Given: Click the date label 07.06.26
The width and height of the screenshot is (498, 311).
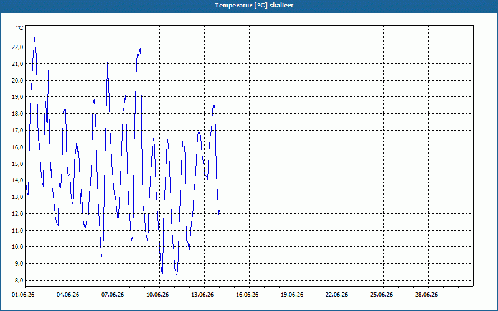Looking at the screenshot, I should tap(113, 295).
